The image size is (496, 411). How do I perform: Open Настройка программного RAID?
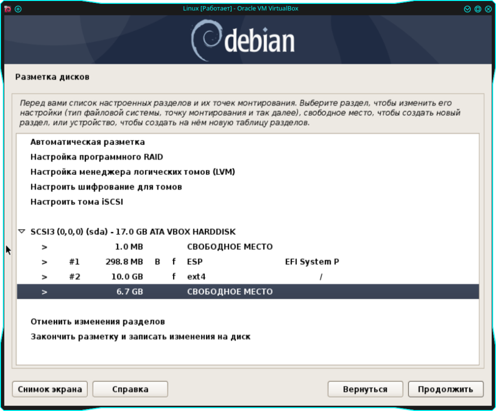tap(97, 157)
